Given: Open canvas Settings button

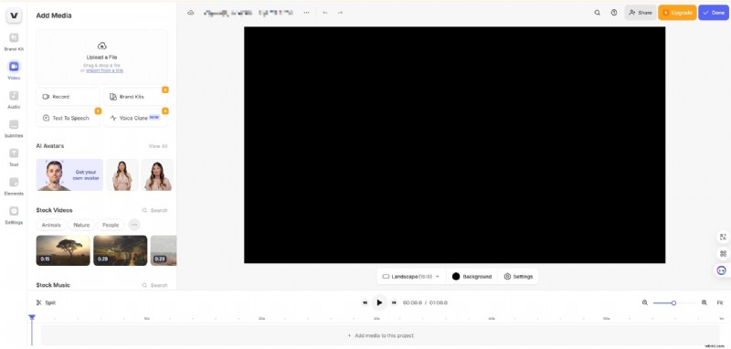Looking at the screenshot, I should point(518,277).
